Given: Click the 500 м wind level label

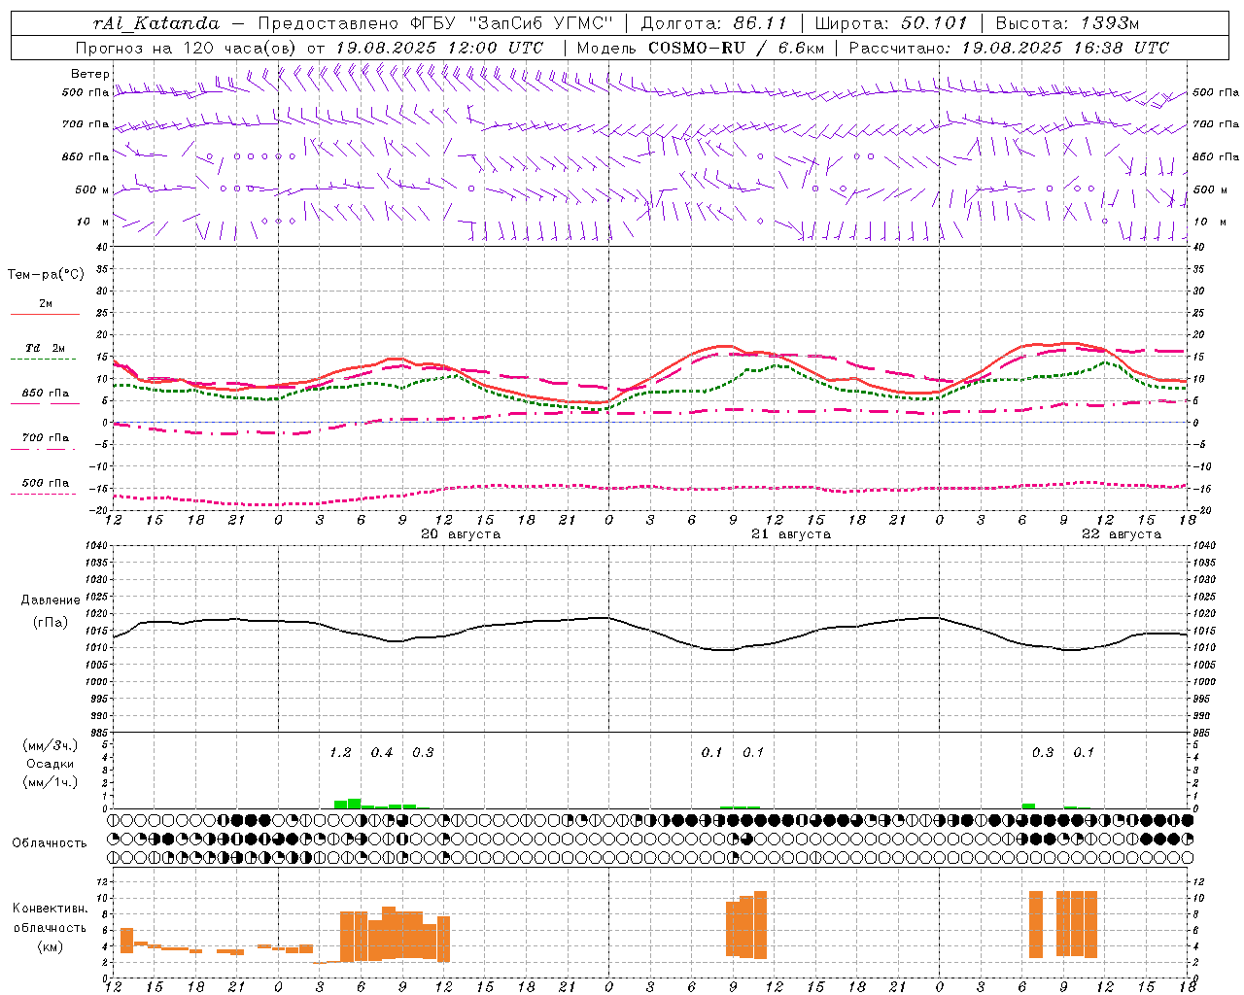Looking at the screenshot, I should pos(92,189).
